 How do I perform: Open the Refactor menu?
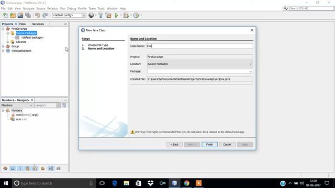52,8
